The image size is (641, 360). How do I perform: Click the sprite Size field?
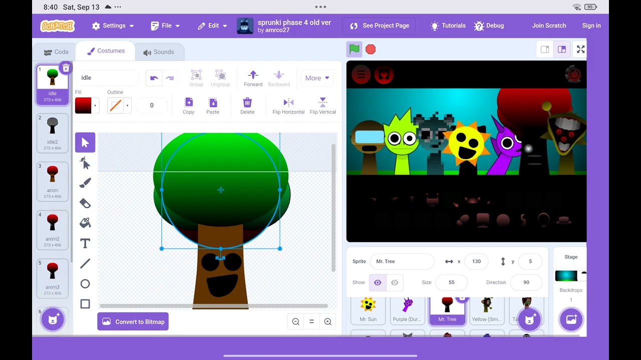[451, 282]
